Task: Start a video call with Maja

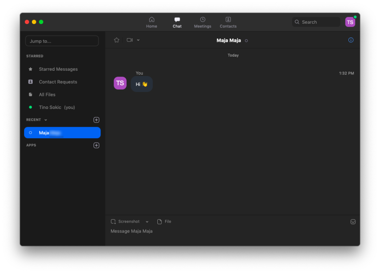Action: (130, 40)
